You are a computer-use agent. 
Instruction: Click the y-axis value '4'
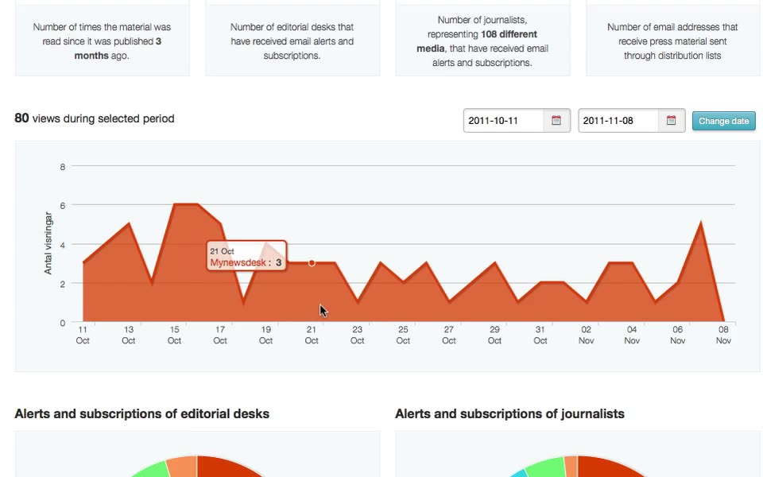[62, 245]
